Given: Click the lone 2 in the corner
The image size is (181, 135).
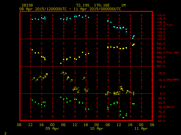Looking at the screenshot, I should point(5,133).
